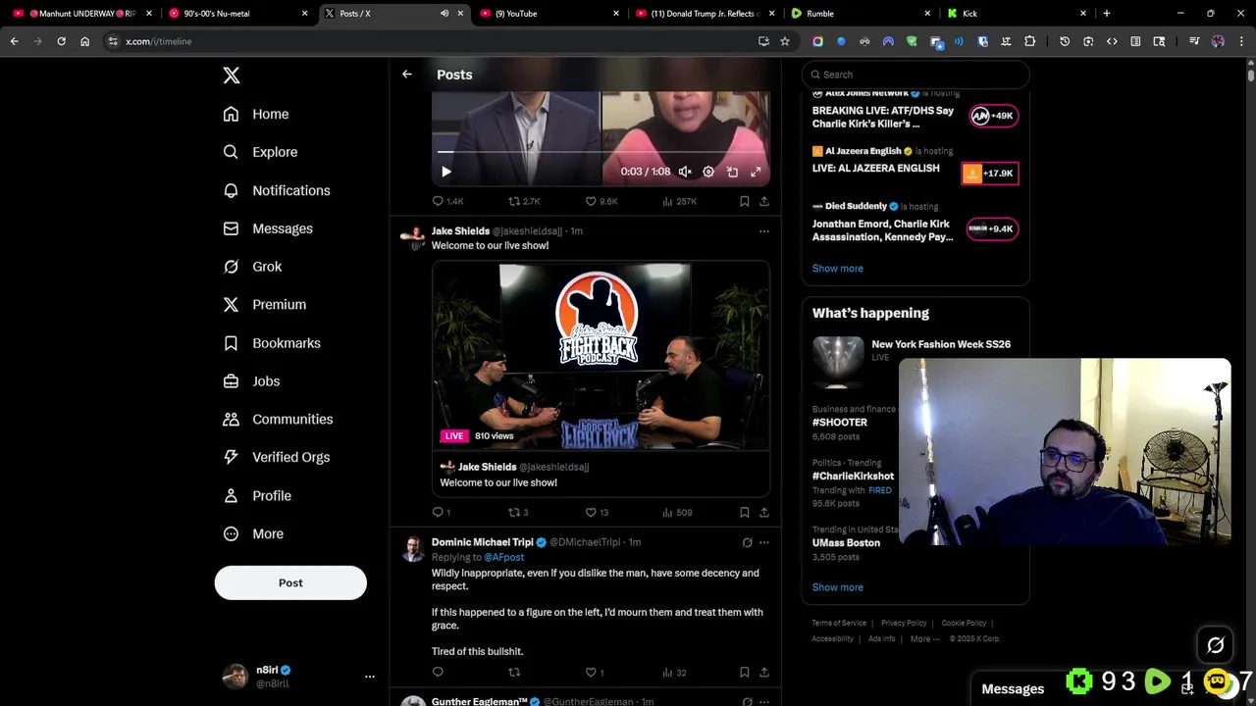Seek on the video progress bar
Screen dimensions: 1256x706
[x=601, y=152]
